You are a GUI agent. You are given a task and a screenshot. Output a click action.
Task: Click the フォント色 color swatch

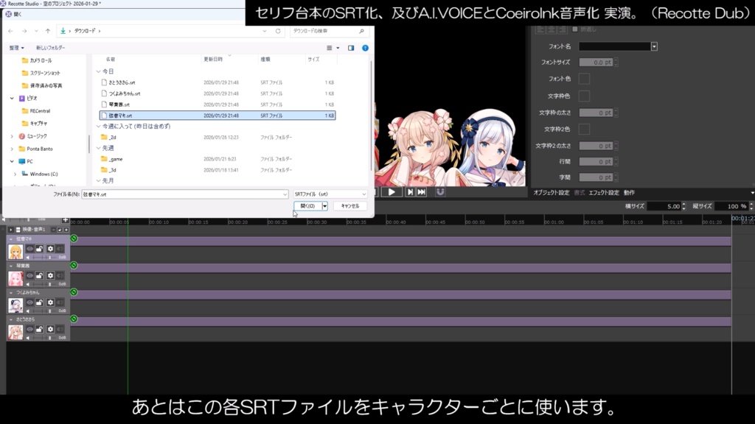(584, 79)
